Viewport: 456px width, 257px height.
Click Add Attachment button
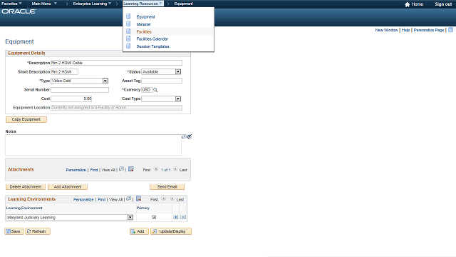coord(68,187)
